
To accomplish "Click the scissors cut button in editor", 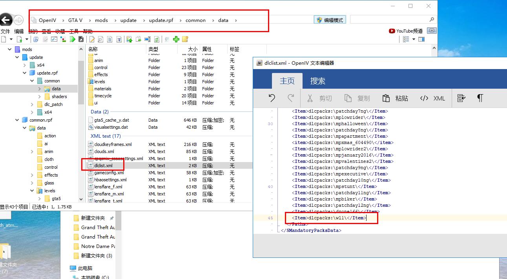I will pyautogui.click(x=319, y=98).
